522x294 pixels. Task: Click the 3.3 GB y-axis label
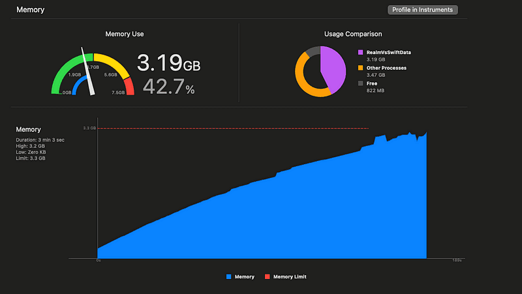89,128
